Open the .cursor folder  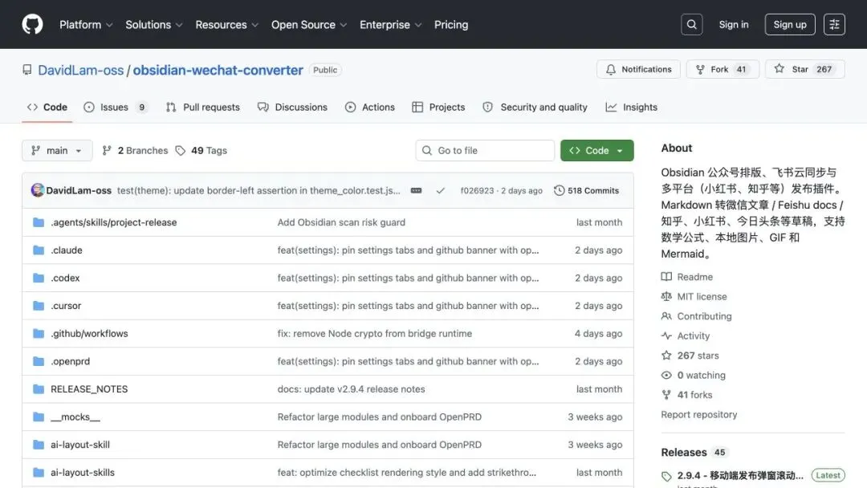[x=66, y=306]
